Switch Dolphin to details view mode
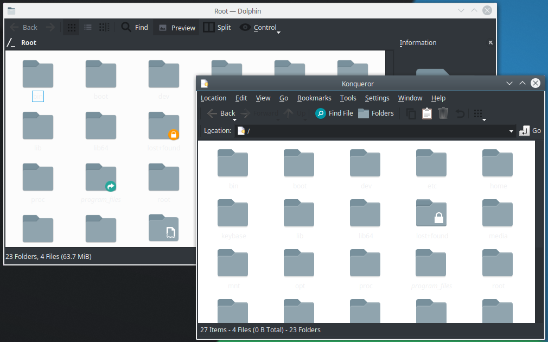 104,27
